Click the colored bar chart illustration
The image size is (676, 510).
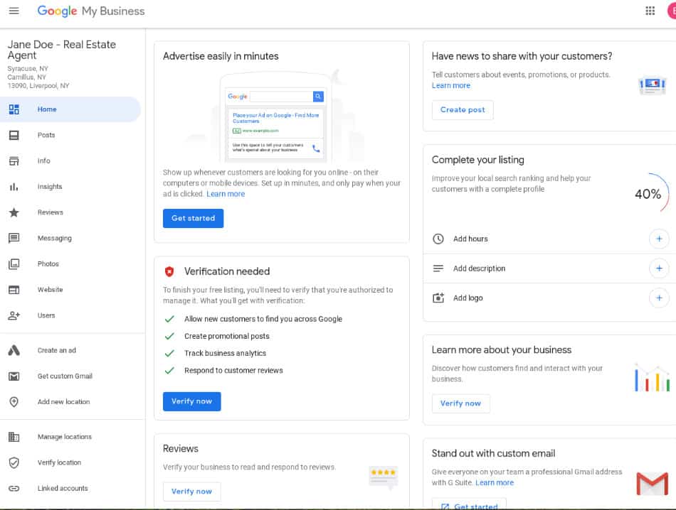[653, 378]
